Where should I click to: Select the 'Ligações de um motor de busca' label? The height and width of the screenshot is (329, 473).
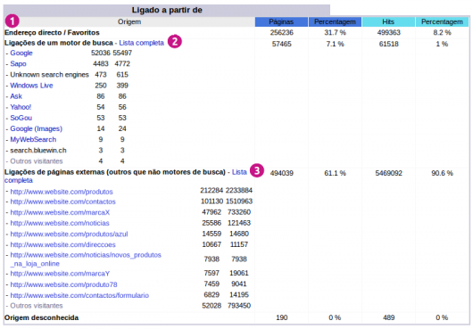point(59,43)
